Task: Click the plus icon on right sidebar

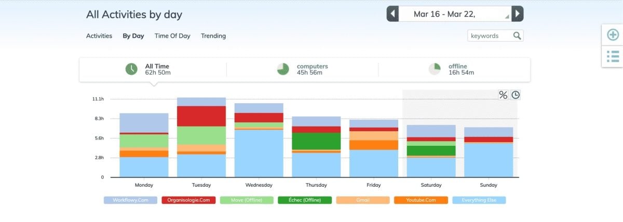Action: tap(613, 35)
